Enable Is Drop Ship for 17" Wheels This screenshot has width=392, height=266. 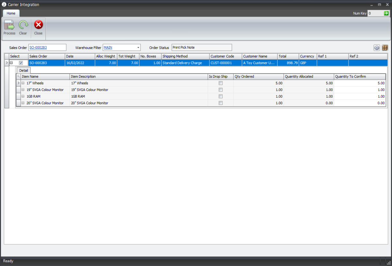[220, 83]
